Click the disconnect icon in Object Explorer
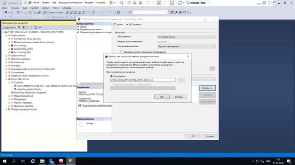295x165 pixels. point(24,27)
